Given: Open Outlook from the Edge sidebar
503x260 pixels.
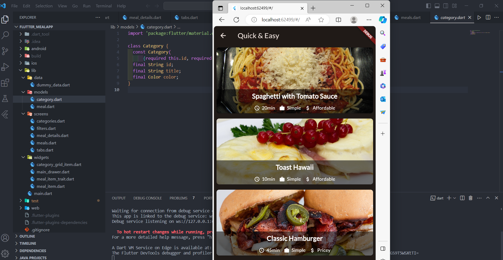Looking at the screenshot, I should coord(383,99).
